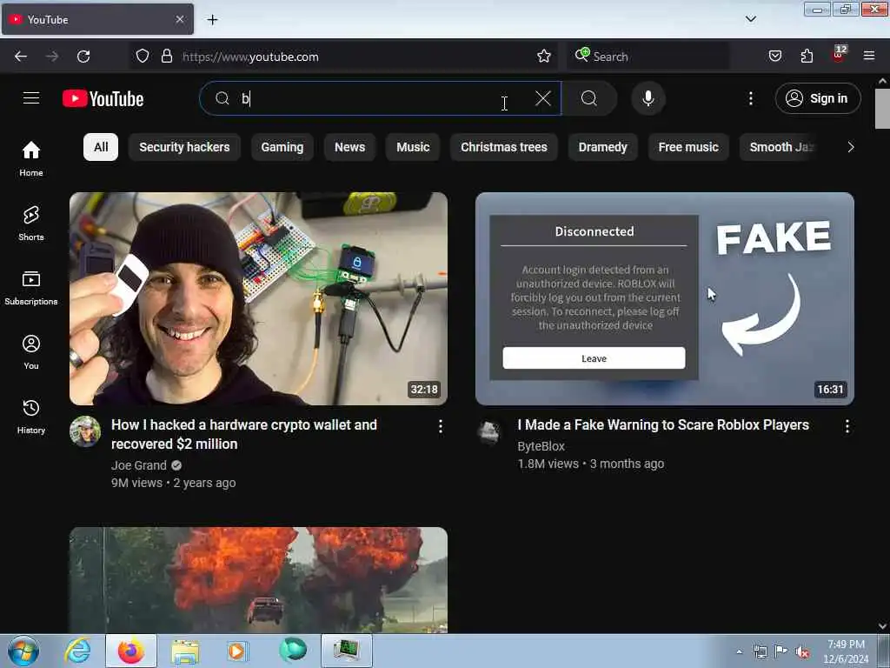The width and height of the screenshot is (890, 668).
Task: Open Windows Start menu
Action: pos(23,651)
